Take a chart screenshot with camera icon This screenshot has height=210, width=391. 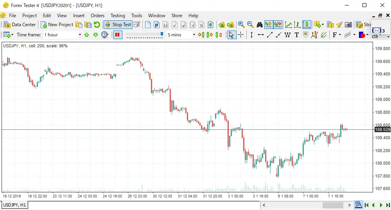[348, 25]
